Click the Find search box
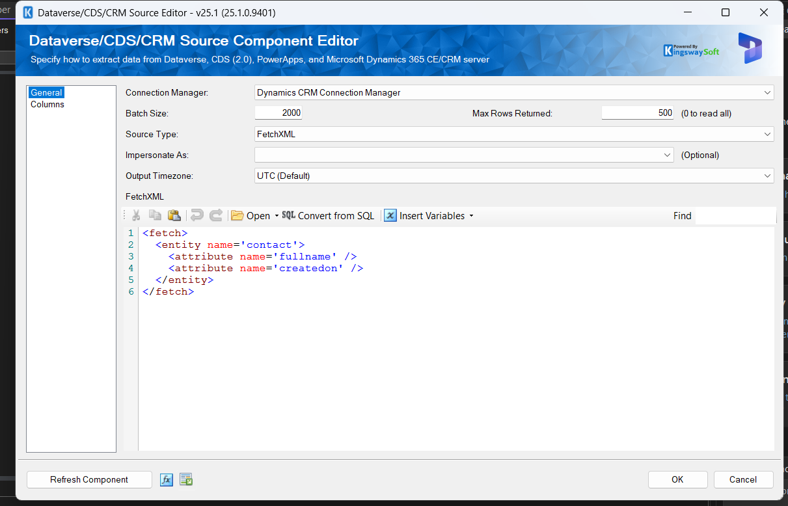Image resolution: width=788 pixels, height=506 pixels. click(735, 216)
